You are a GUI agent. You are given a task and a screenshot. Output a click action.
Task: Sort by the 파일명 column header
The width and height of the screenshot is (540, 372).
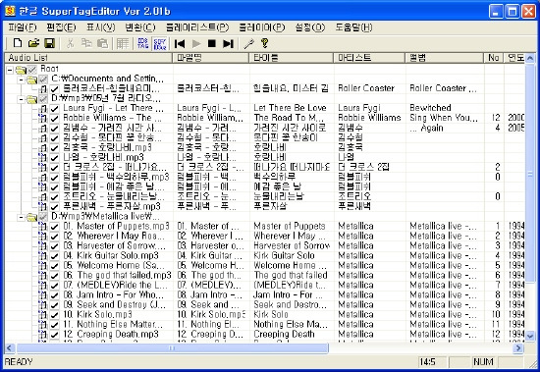tap(211, 58)
